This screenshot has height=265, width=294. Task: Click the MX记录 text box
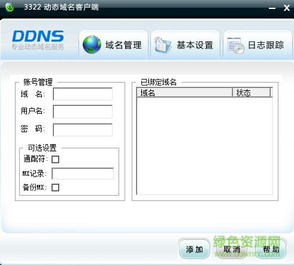[83, 173]
